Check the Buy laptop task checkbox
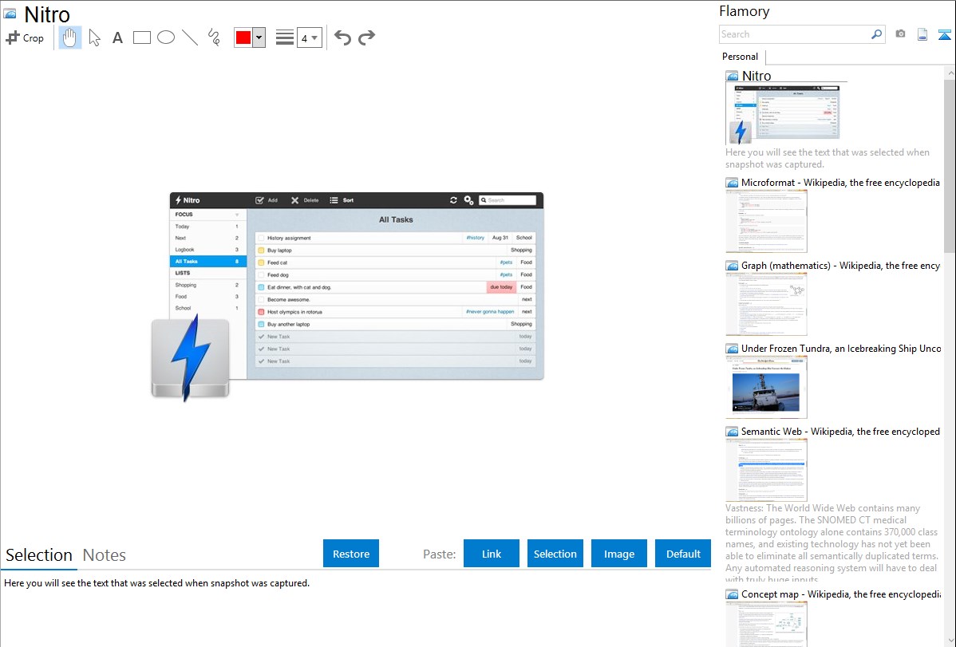Screen dimensions: 956x647 261,250
